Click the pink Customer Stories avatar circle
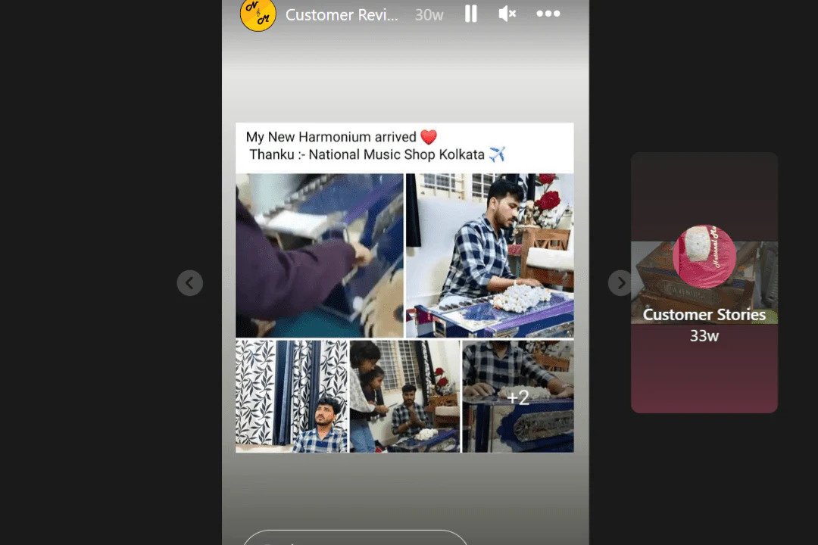818x545 pixels. (x=704, y=257)
